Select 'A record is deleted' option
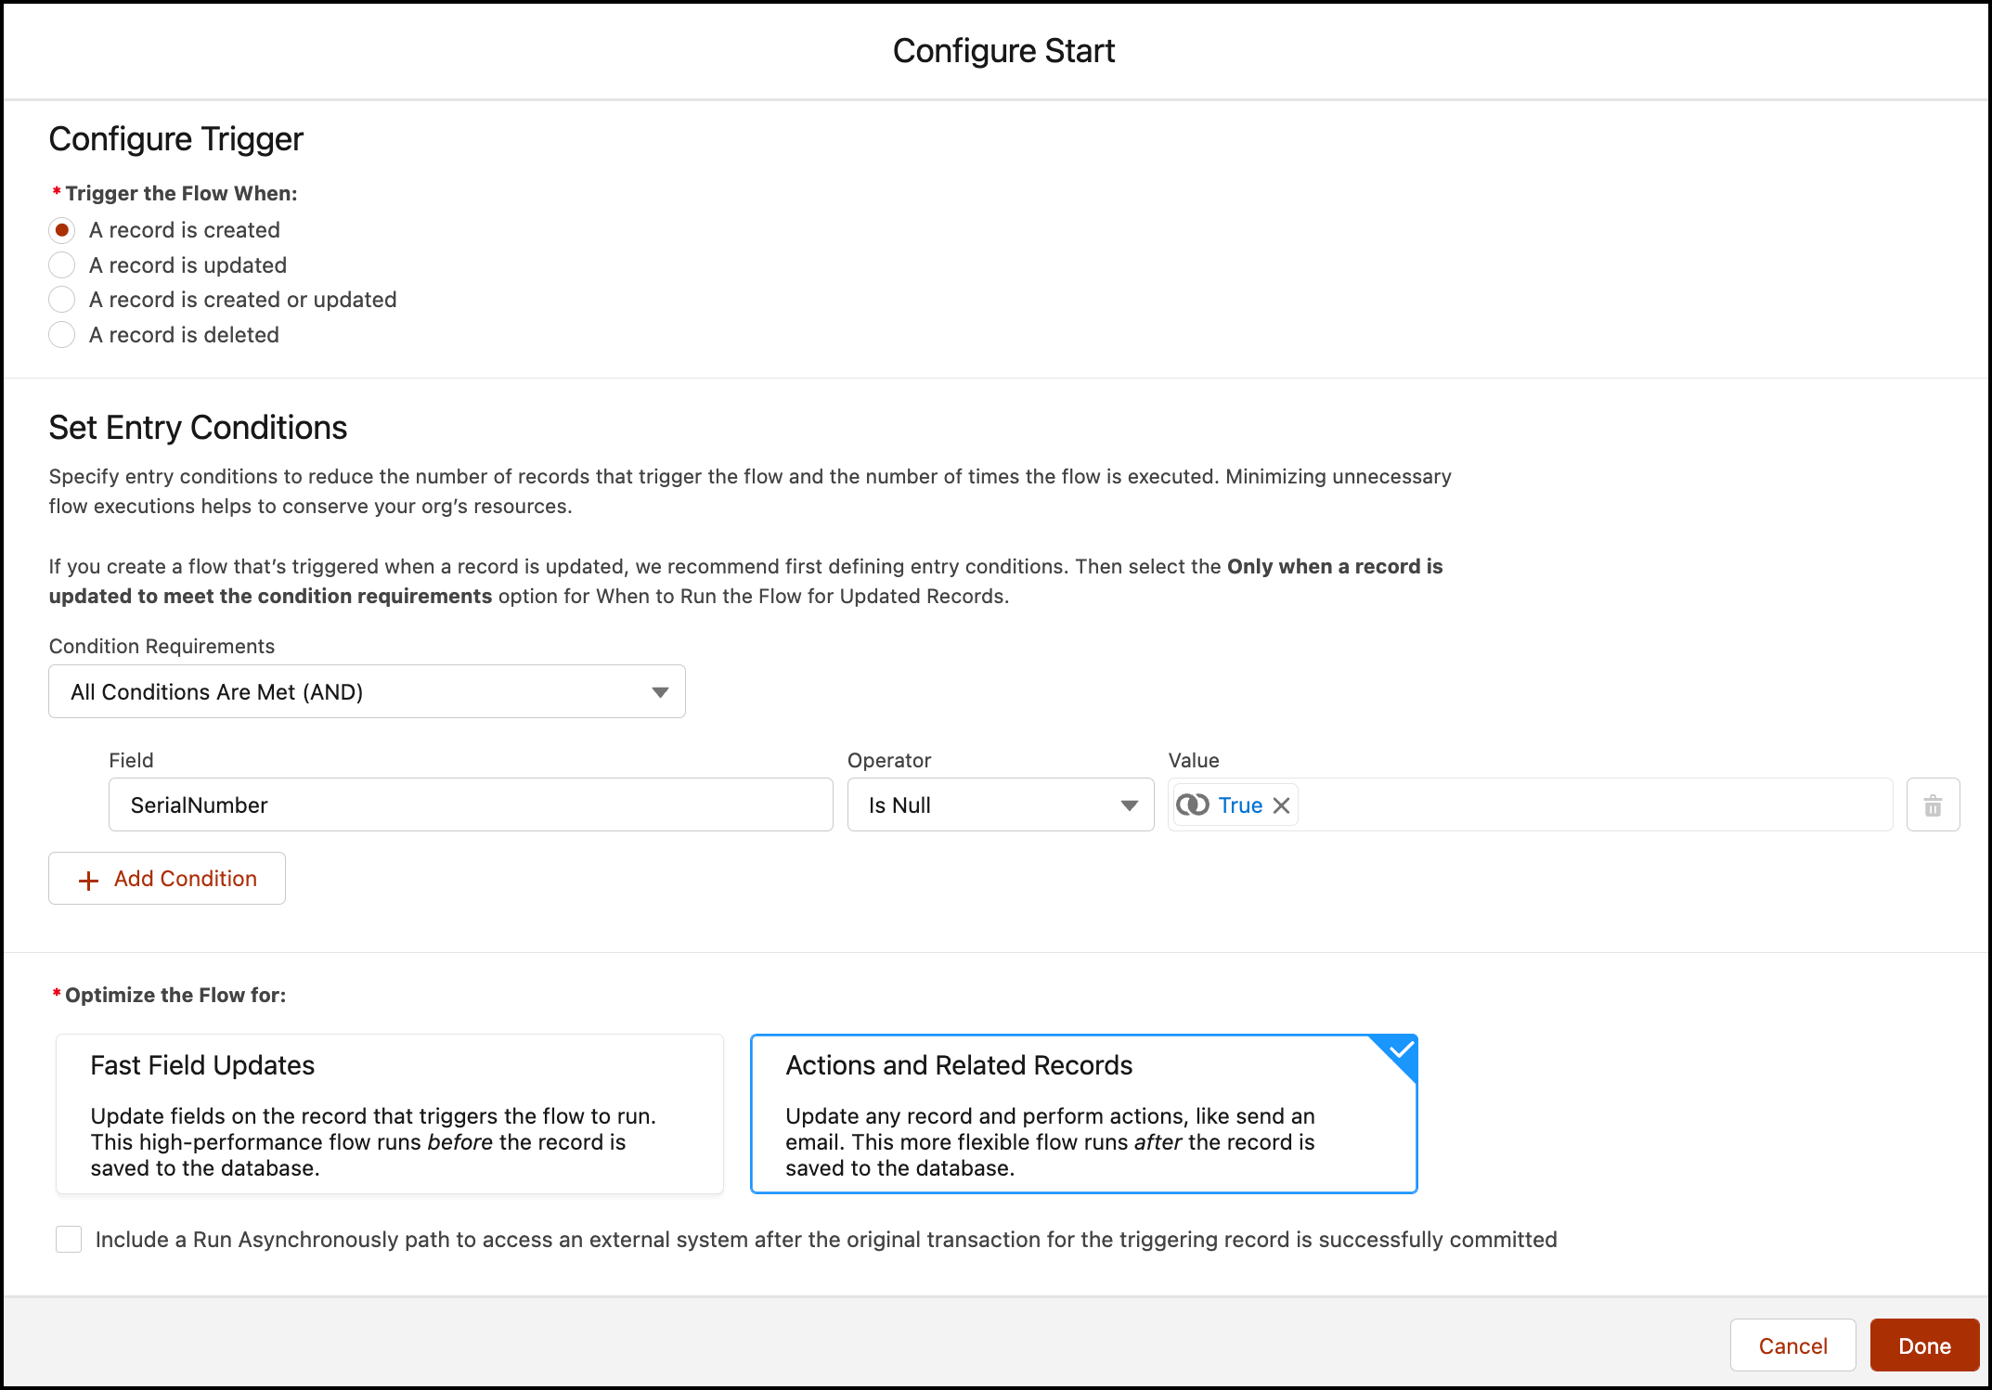Image resolution: width=1992 pixels, height=1390 pixels. pyautogui.click(x=62, y=335)
